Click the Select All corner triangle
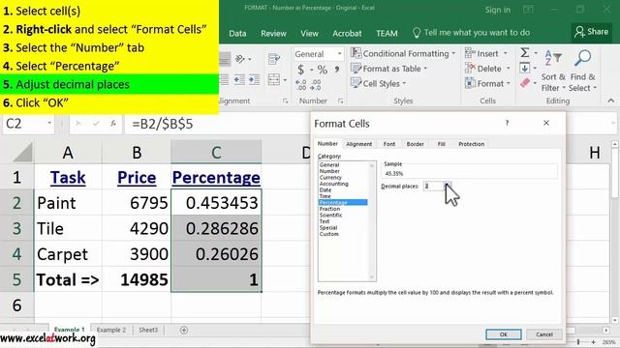Screen dimensions: 620x348 click(23, 153)
